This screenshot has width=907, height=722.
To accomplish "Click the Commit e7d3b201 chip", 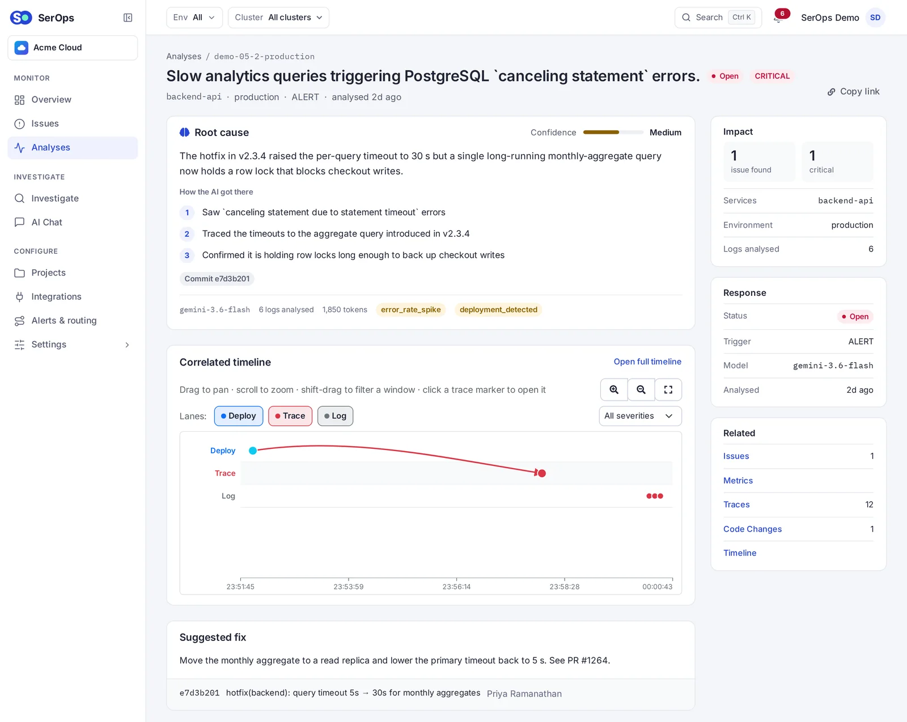I will 217,279.
